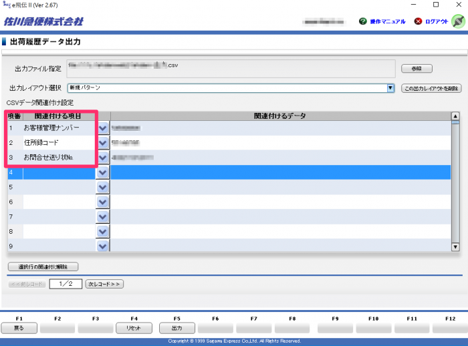
Task: Expand dropdown for row 7
Action: tap(103, 216)
